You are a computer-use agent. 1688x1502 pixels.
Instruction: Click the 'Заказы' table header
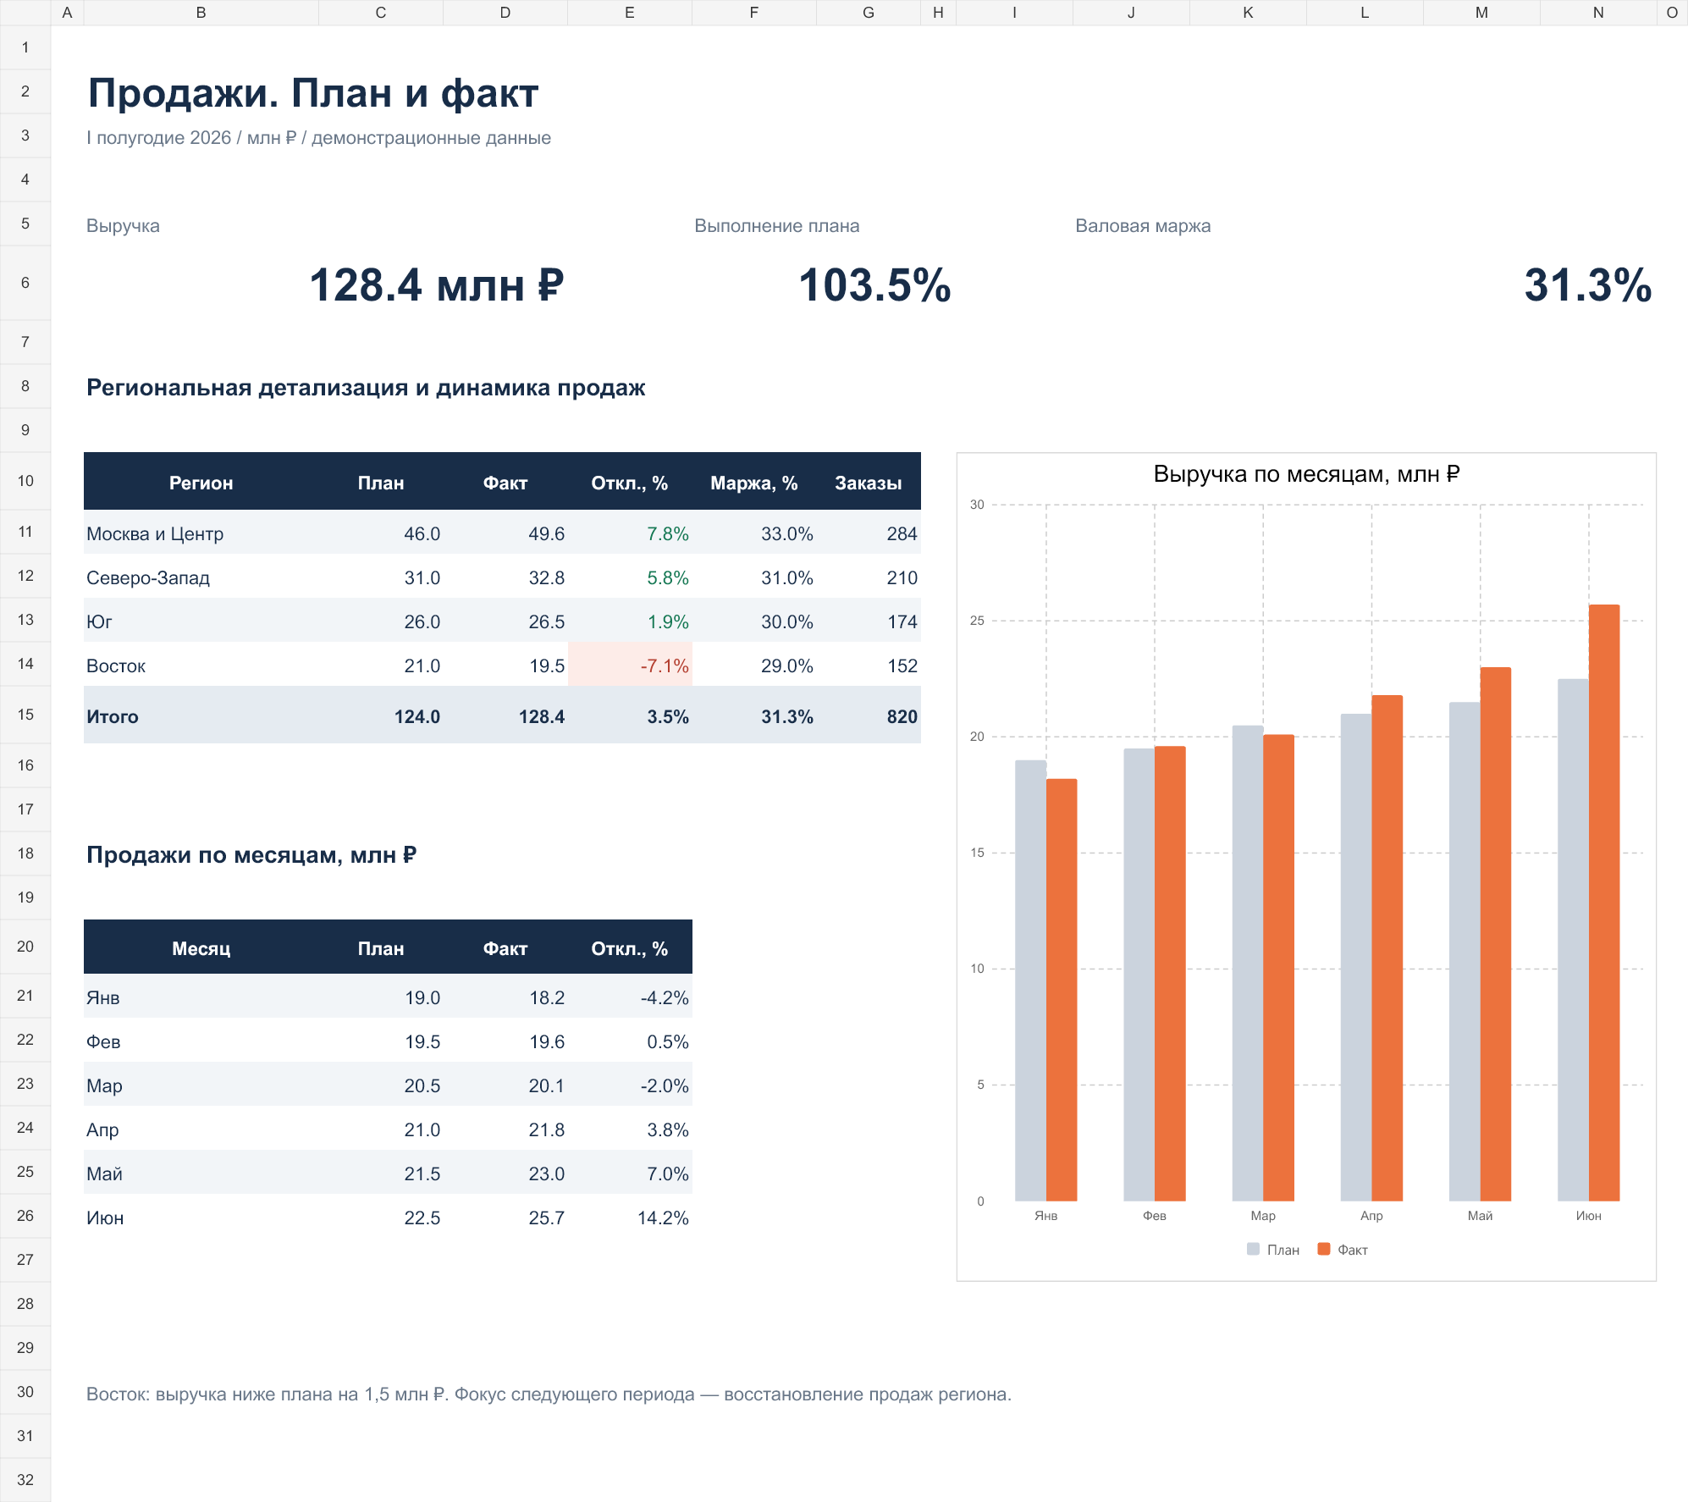click(868, 483)
